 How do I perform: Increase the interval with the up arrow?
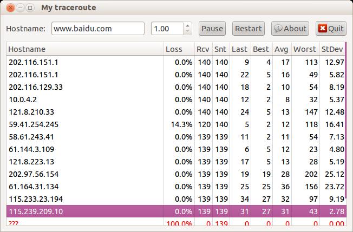coord(187,25)
